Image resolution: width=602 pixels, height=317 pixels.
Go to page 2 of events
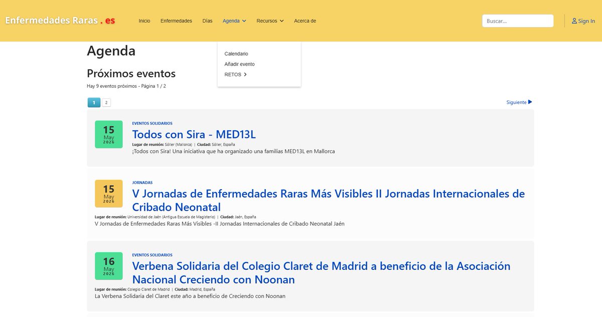pos(106,102)
